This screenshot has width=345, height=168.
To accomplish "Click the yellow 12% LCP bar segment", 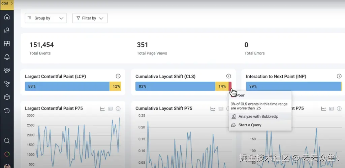I will pos(115,86).
